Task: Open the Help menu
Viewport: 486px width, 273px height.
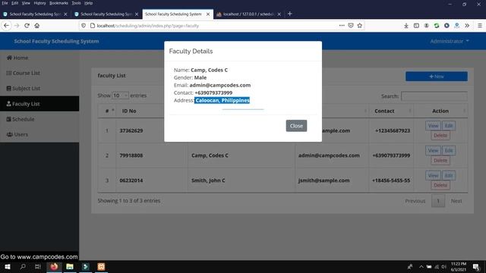Action: [x=89, y=3]
